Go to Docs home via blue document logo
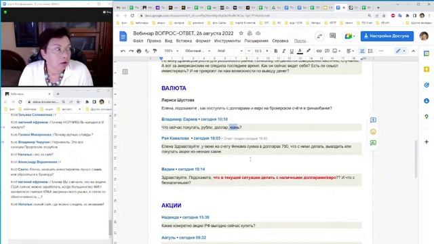 tap(123, 36)
